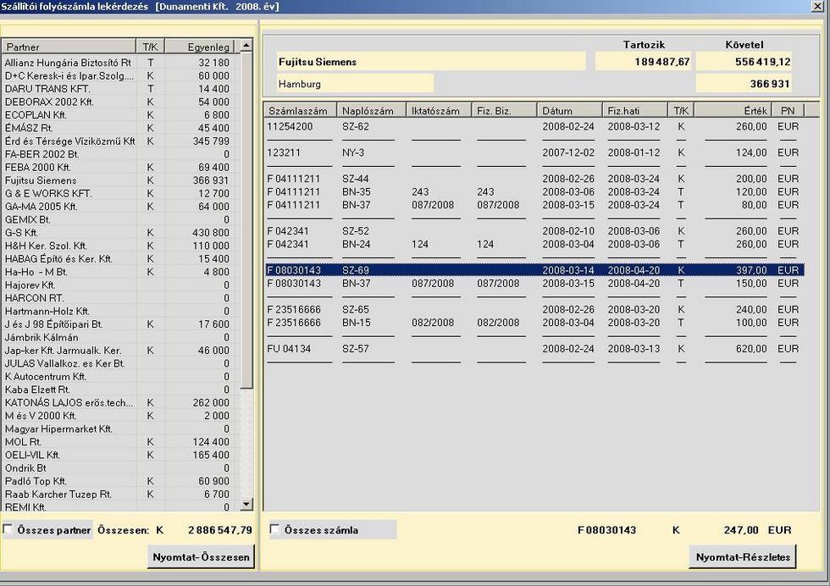Viewport: 830px width, 586px height.
Task: Select partner G & E WORKS KFT.
Action: [x=120, y=193]
